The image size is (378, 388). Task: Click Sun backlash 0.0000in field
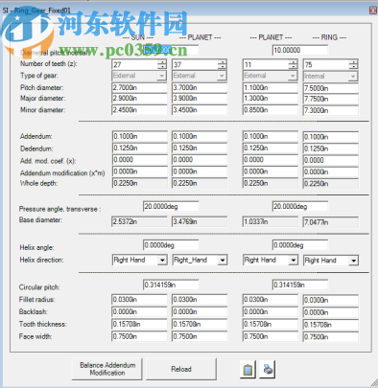[x=139, y=311]
